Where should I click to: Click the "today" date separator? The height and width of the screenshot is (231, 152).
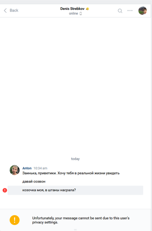[x=75, y=159]
